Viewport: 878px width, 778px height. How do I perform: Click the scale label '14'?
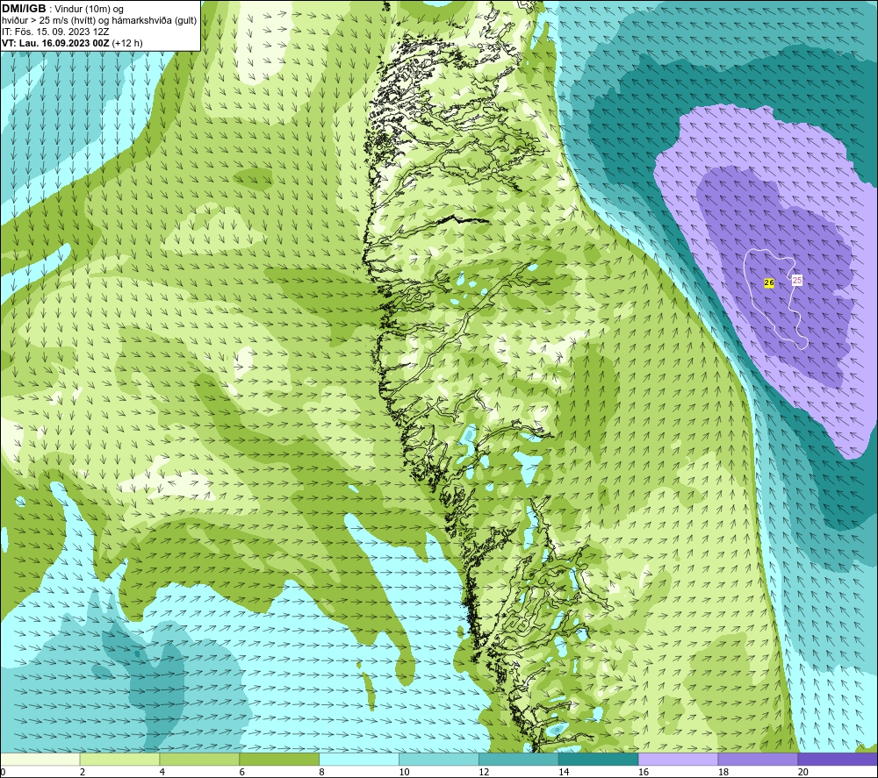point(564,773)
